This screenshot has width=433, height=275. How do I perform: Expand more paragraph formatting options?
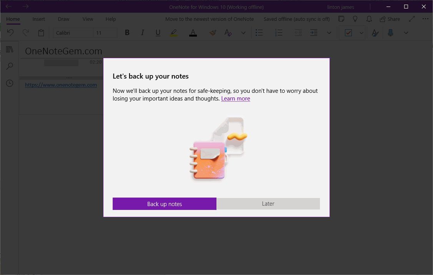pyautogui.click(x=329, y=33)
